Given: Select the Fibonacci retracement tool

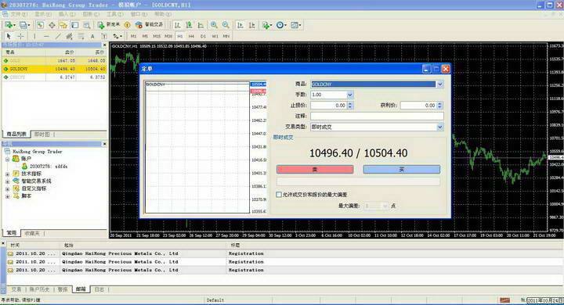Looking at the screenshot, I should (81, 36).
